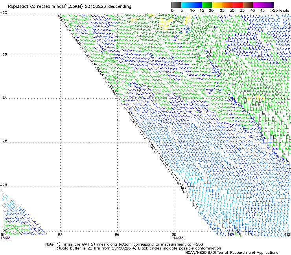Click the gray 0-5 knots color swatch
Image resolution: width=291 pixels, height=255 pixels.
pos(176,5)
